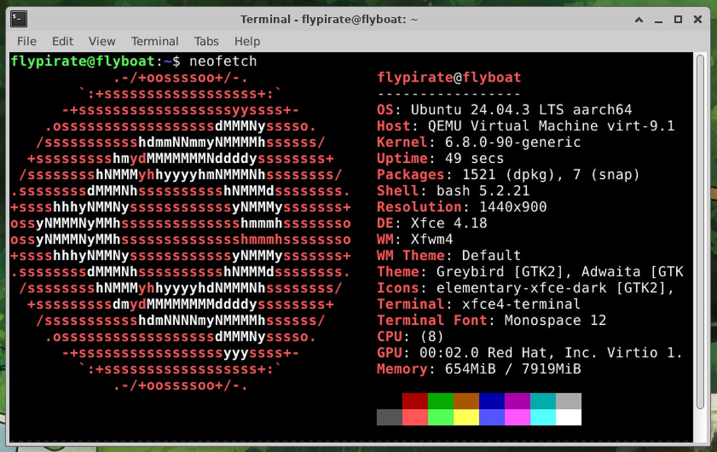Click the bright green color block
The width and height of the screenshot is (717, 452).
click(x=441, y=417)
